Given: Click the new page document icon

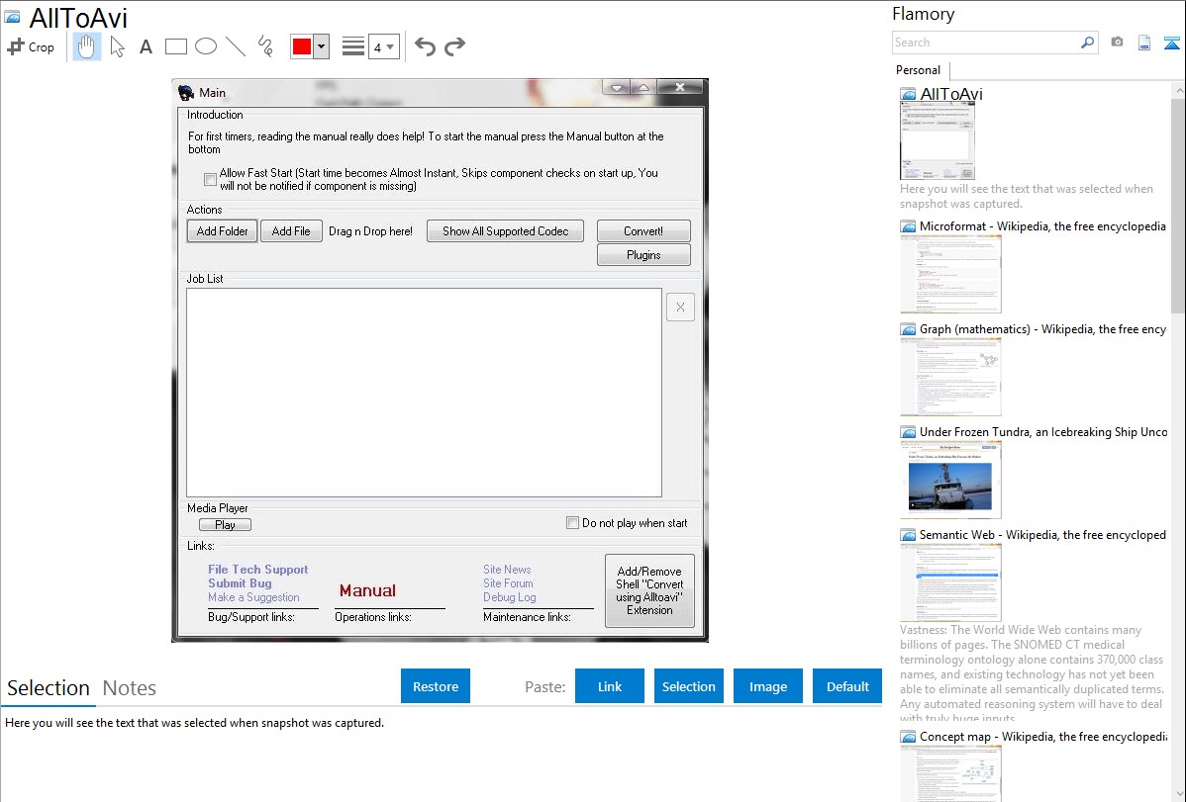Looking at the screenshot, I should pyautogui.click(x=1144, y=43).
